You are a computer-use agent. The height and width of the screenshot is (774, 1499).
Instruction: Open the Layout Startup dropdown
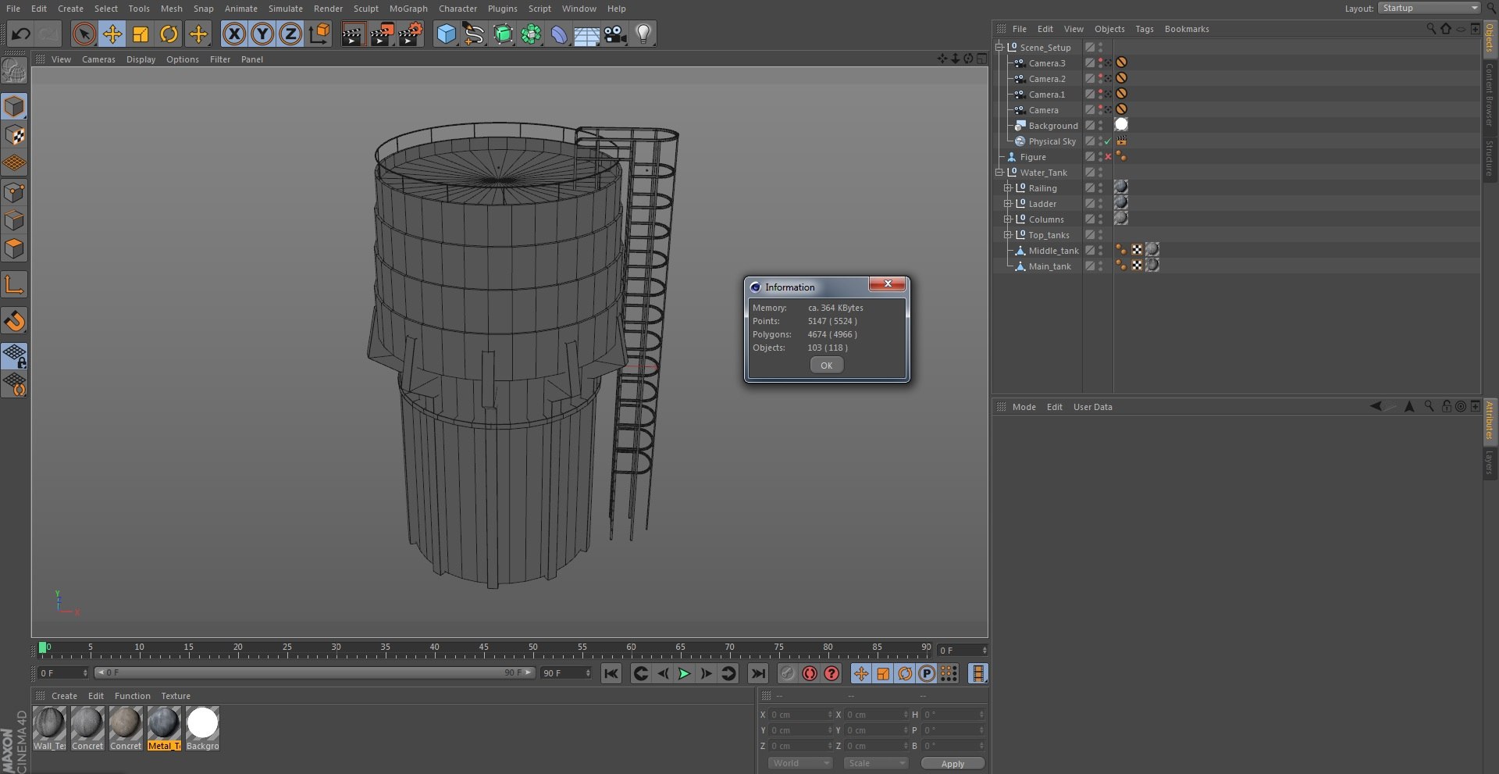(1429, 8)
